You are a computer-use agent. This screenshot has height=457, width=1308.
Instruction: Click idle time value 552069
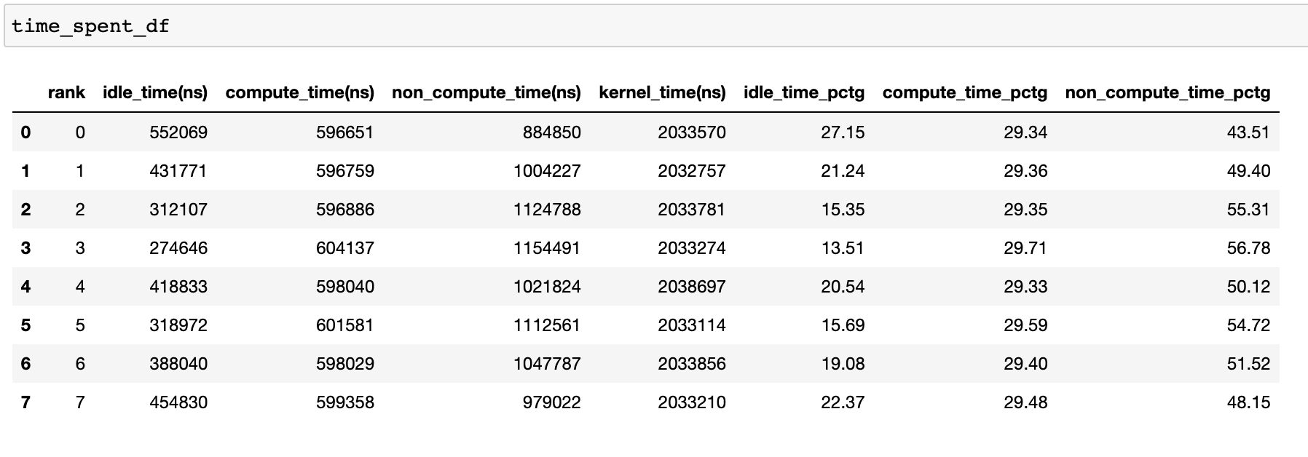[178, 132]
